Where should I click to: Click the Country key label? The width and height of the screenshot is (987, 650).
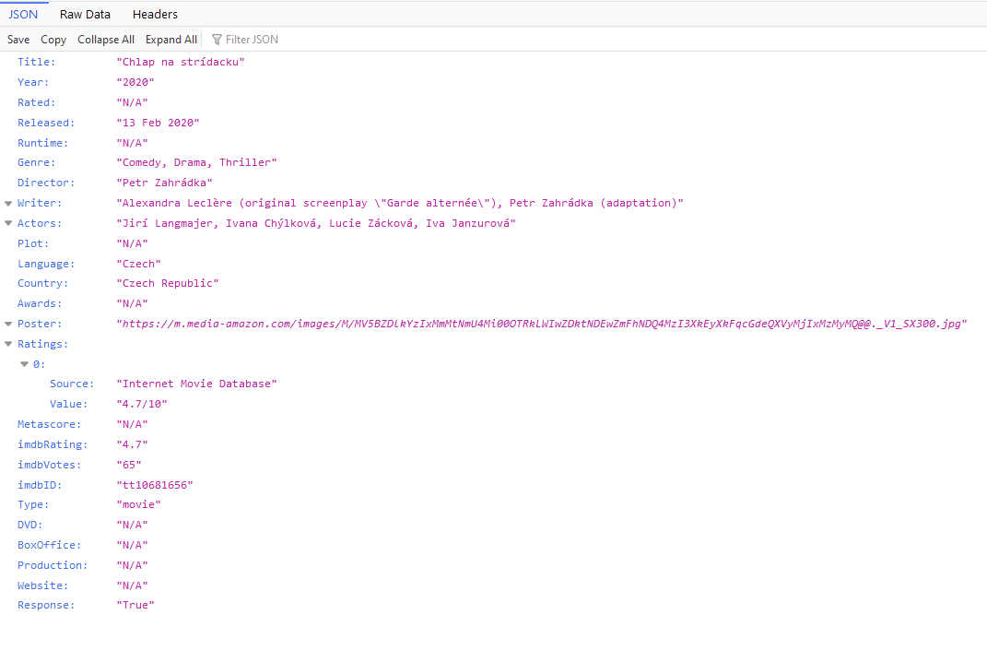tap(42, 283)
